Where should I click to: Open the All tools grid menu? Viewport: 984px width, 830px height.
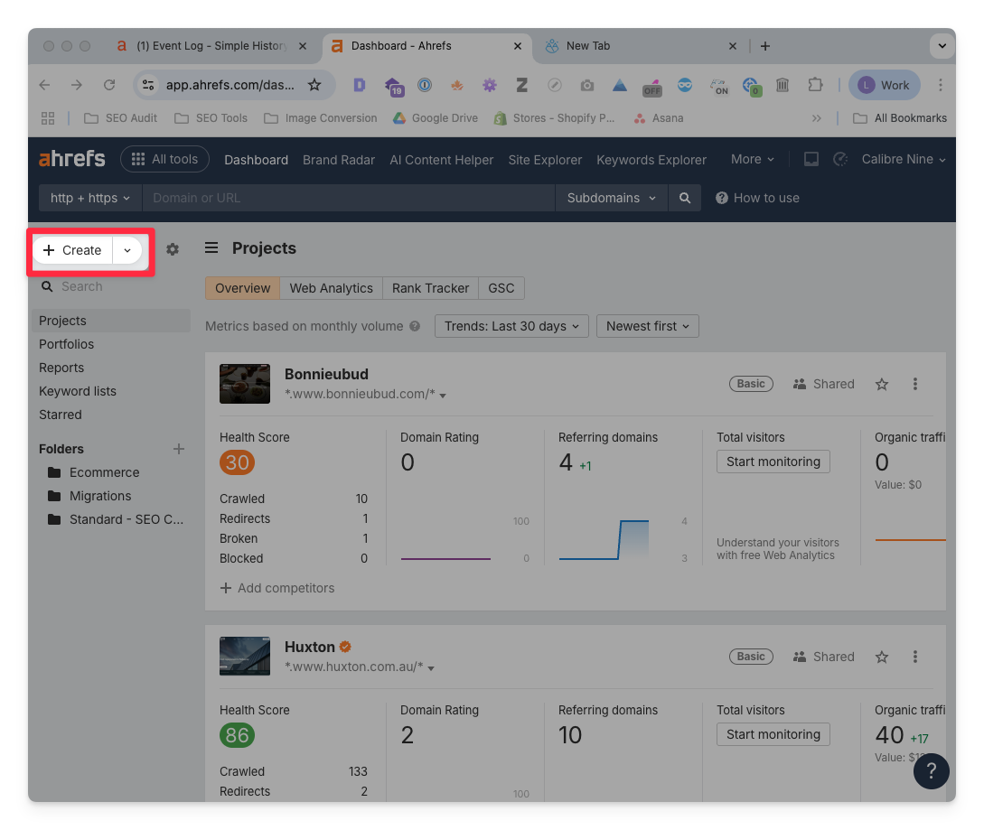pyautogui.click(x=164, y=159)
